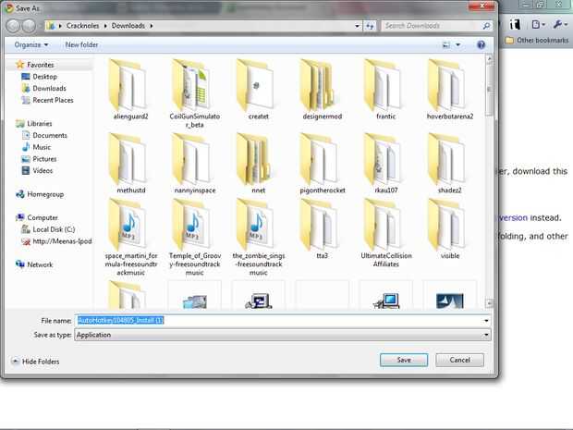This screenshot has height=430, width=573.
Task: Click the Cancel button
Action: 459,360
